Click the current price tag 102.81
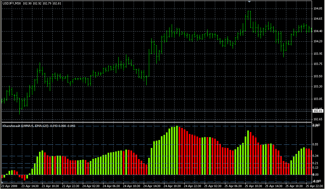The width and height of the screenshot is (325, 189). click(x=318, y=111)
